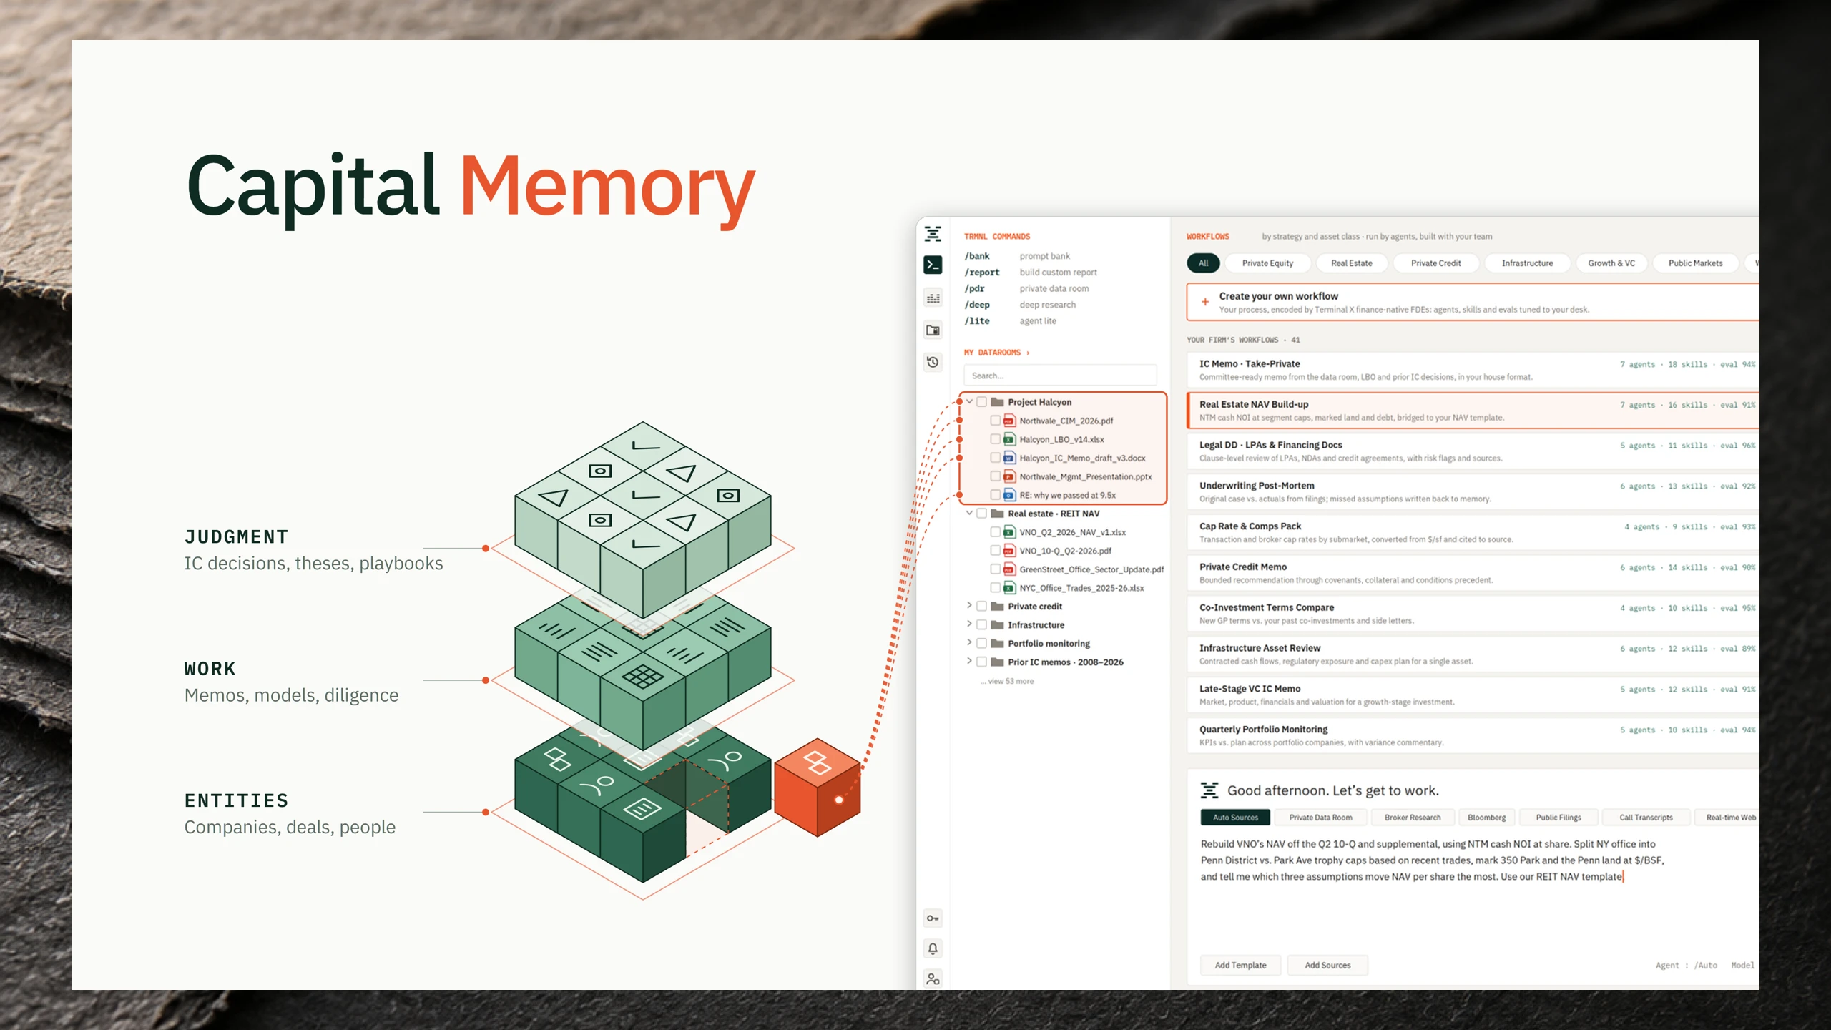1831x1030 pixels.
Task: Check the Real estate · REIT NAV checkbox
Action: tap(982, 514)
